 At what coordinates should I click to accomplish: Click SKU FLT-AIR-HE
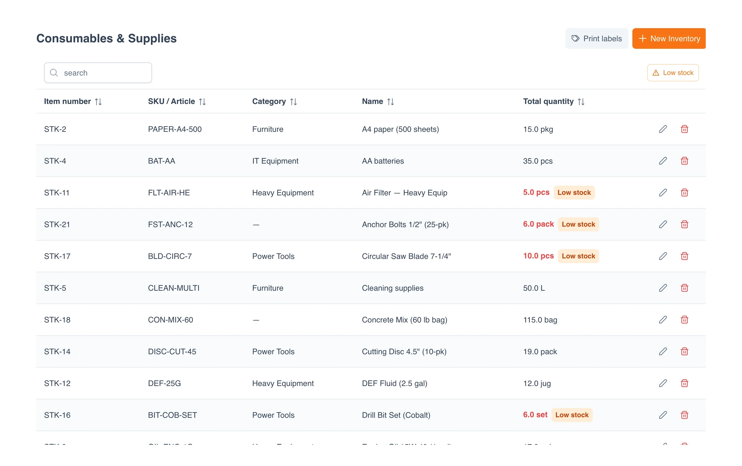(169, 192)
